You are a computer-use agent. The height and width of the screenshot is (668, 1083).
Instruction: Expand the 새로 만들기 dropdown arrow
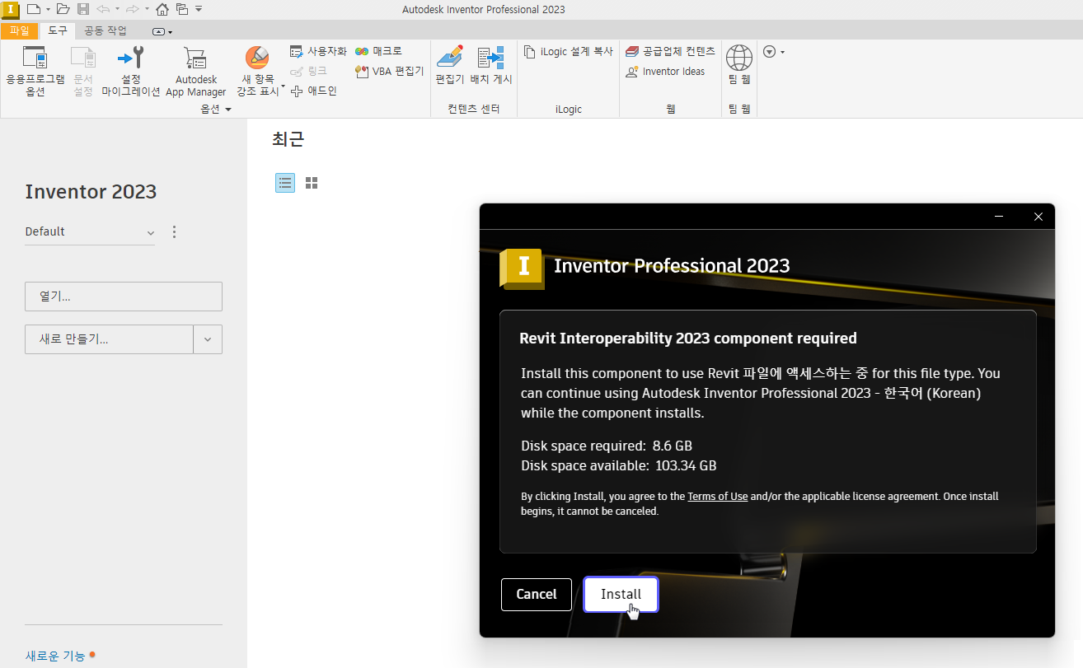(208, 339)
